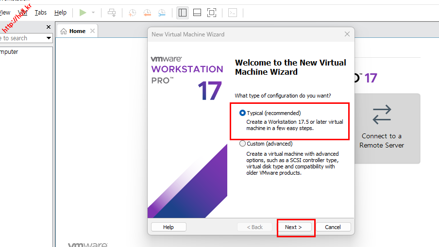Switch to the Home tab
Screen dimensions: 439x247
77,31
